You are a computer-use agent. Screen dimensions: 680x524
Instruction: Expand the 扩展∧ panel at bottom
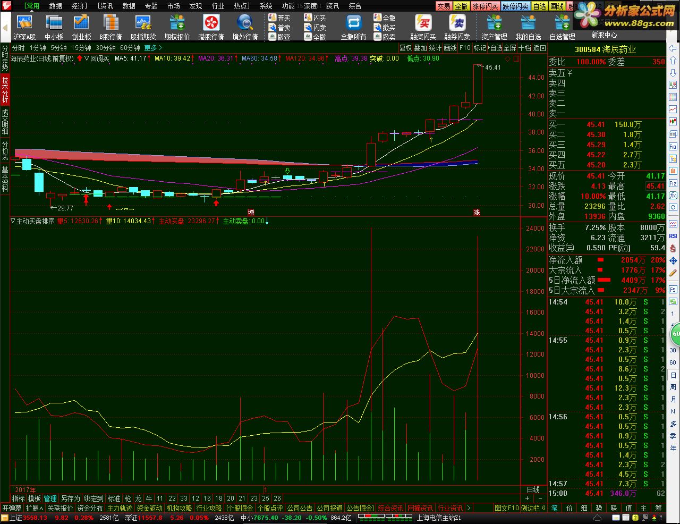click(x=35, y=508)
